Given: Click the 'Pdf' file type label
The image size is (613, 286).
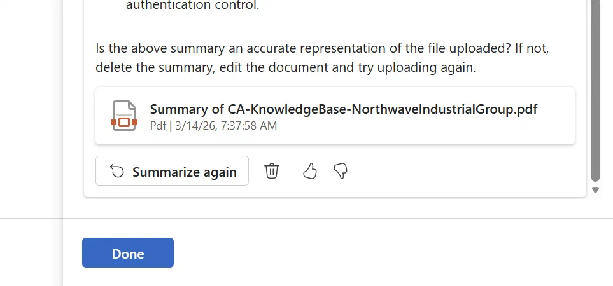Looking at the screenshot, I should (159, 126).
